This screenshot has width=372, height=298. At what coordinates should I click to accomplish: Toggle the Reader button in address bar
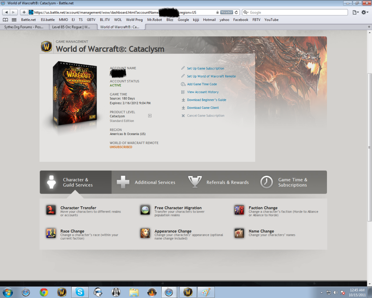point(227,12)
